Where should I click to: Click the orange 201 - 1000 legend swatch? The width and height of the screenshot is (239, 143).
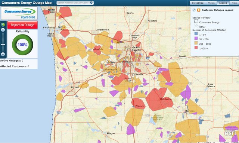pyautogui.click(x=196, y=43)
